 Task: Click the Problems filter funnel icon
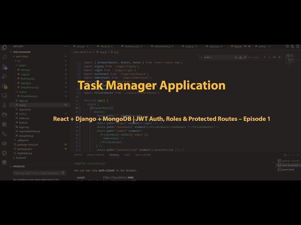point(63,173)
